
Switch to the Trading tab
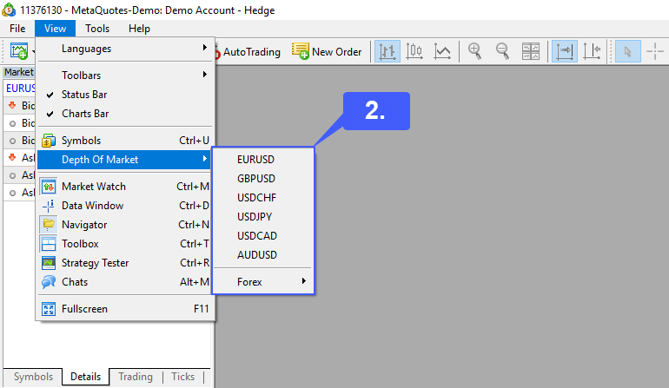136,377
